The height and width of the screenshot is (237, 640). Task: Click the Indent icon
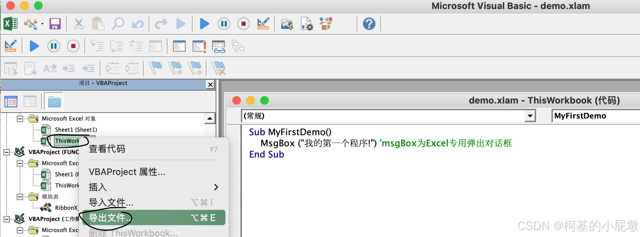69,68
